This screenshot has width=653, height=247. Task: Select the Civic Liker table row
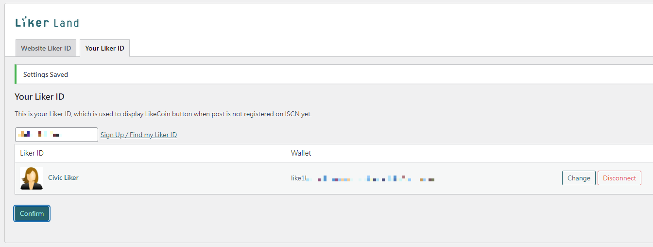(x=334, y=178)
